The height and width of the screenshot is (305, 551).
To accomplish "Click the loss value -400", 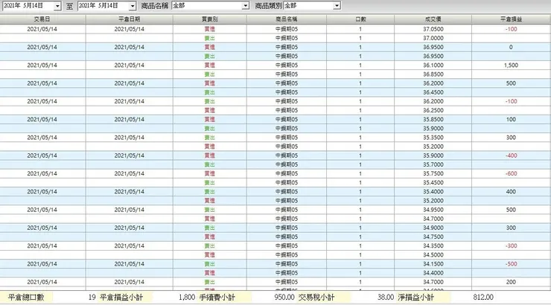I will pos(511,155).
